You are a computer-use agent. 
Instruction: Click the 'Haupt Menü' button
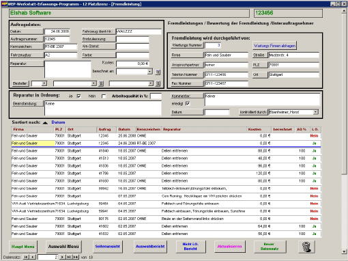click(x=23, y=247)
